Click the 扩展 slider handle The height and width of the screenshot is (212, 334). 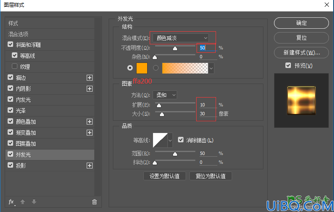(159, 105)
